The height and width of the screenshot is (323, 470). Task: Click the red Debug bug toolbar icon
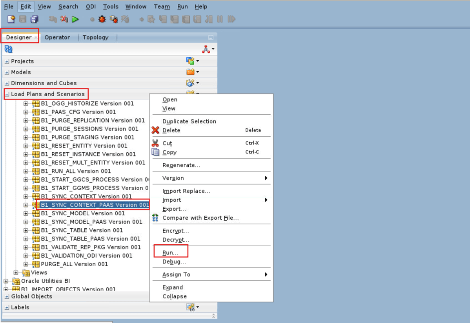102,19
